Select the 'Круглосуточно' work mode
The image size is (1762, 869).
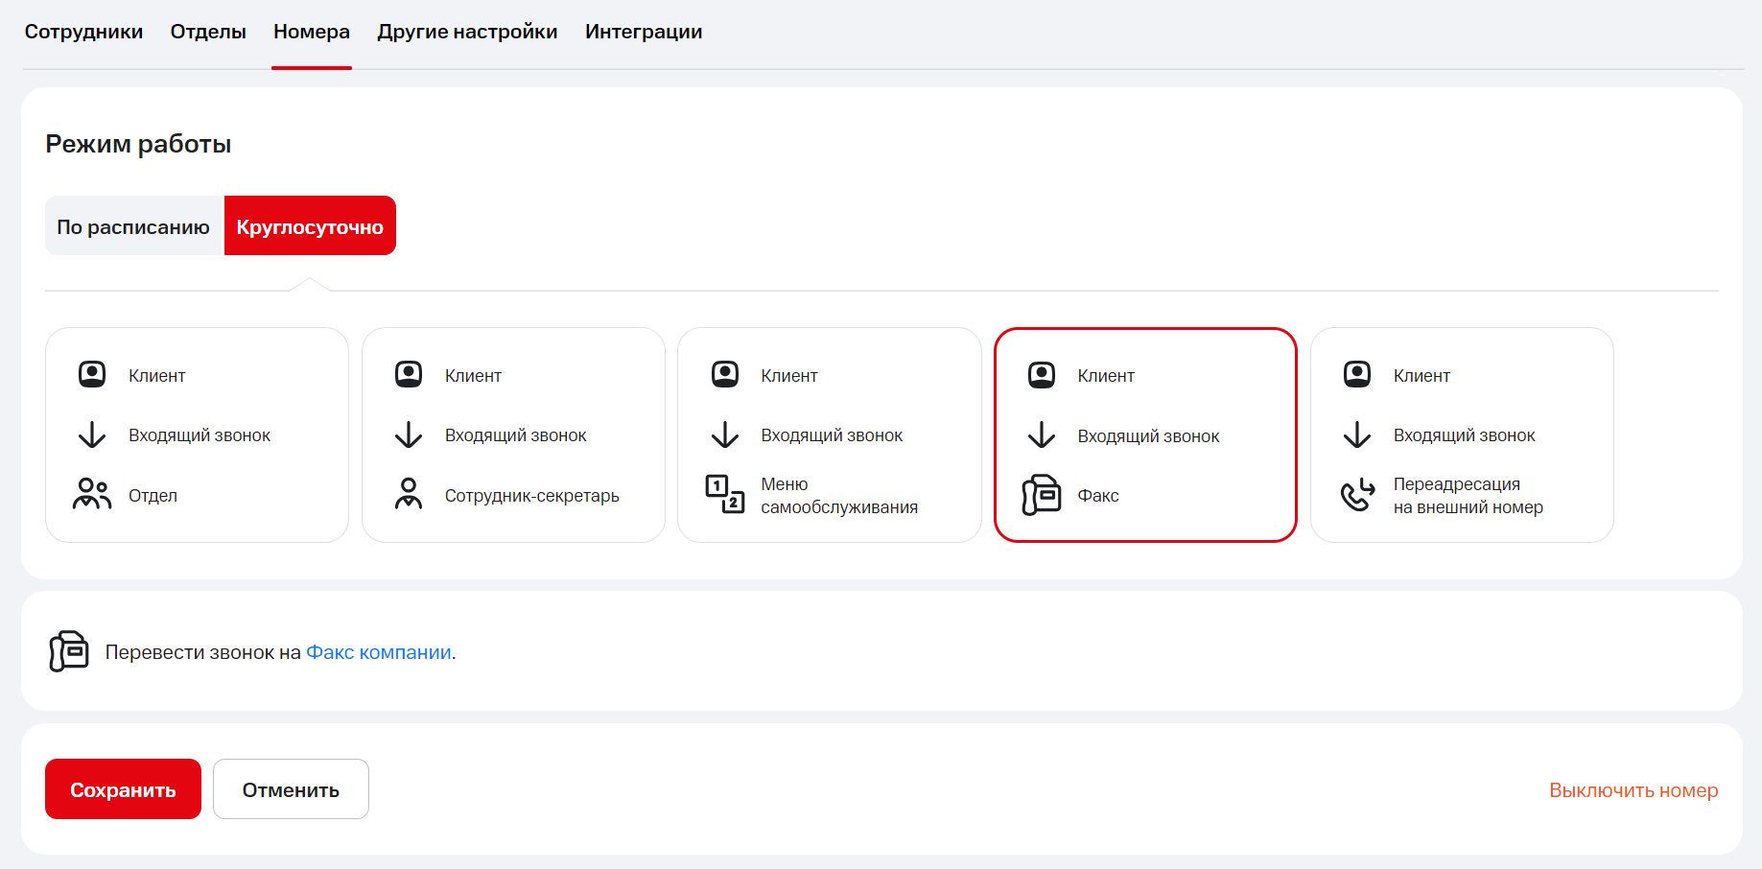(x=310, y=226)
